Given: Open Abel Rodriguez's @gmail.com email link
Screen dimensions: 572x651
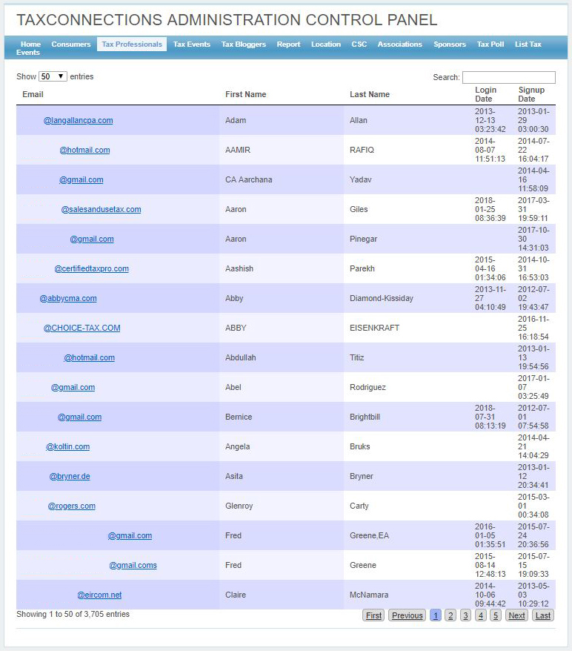Looking at the screenshot, I should pyautogui.click(x=73, y=387).
